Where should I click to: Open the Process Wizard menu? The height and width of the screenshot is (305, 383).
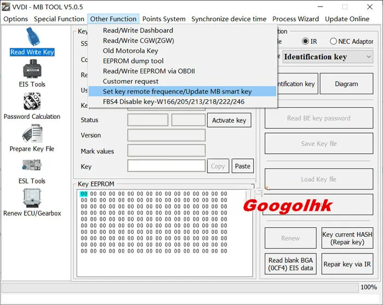click(x=295, y=19)
